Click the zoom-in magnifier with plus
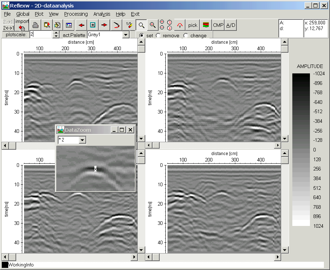The width and height of the screenshot is (330, 270). [153, 25]
